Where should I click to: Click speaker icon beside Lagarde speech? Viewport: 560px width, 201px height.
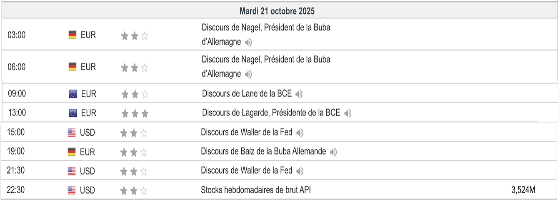(x=348, y=113)
